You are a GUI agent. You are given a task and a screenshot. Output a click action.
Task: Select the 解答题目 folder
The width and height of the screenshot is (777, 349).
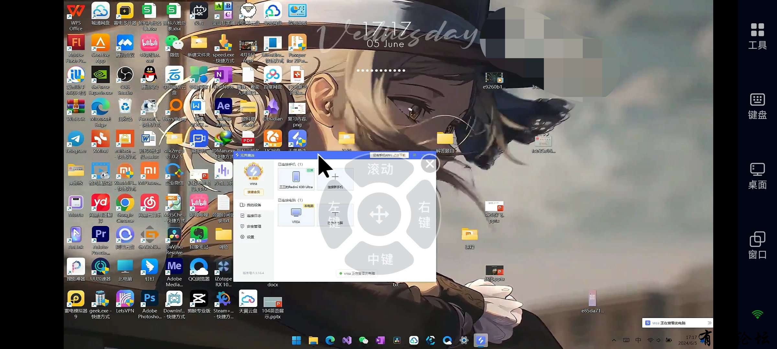point(445,142)
